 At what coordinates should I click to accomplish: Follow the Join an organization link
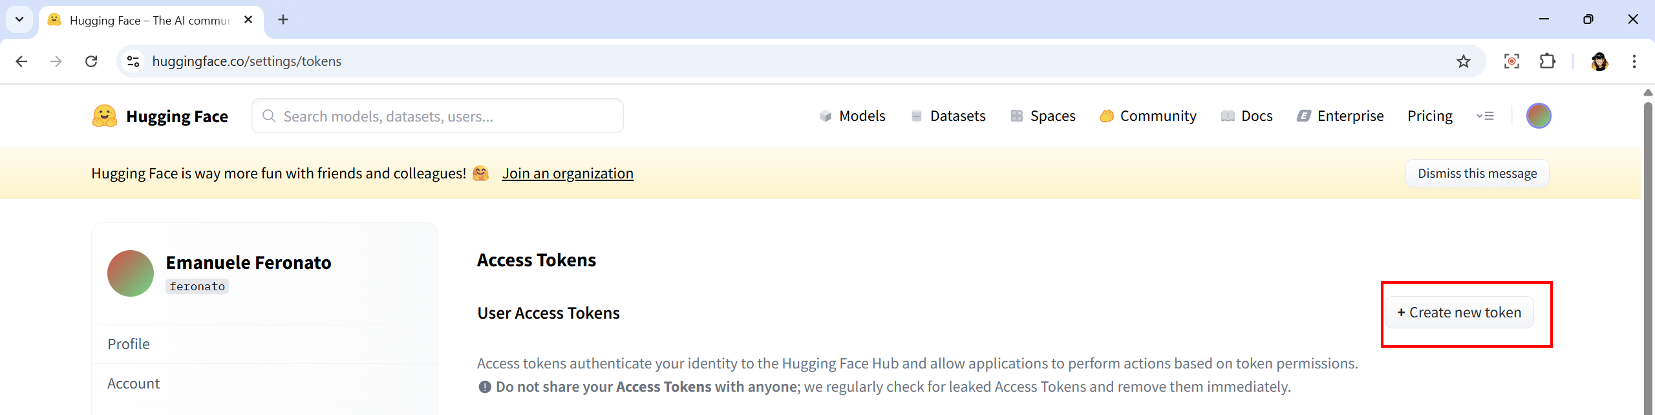[x=568, y=173]
